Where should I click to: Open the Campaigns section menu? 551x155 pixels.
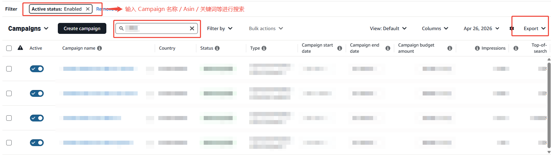click(28, 28)
